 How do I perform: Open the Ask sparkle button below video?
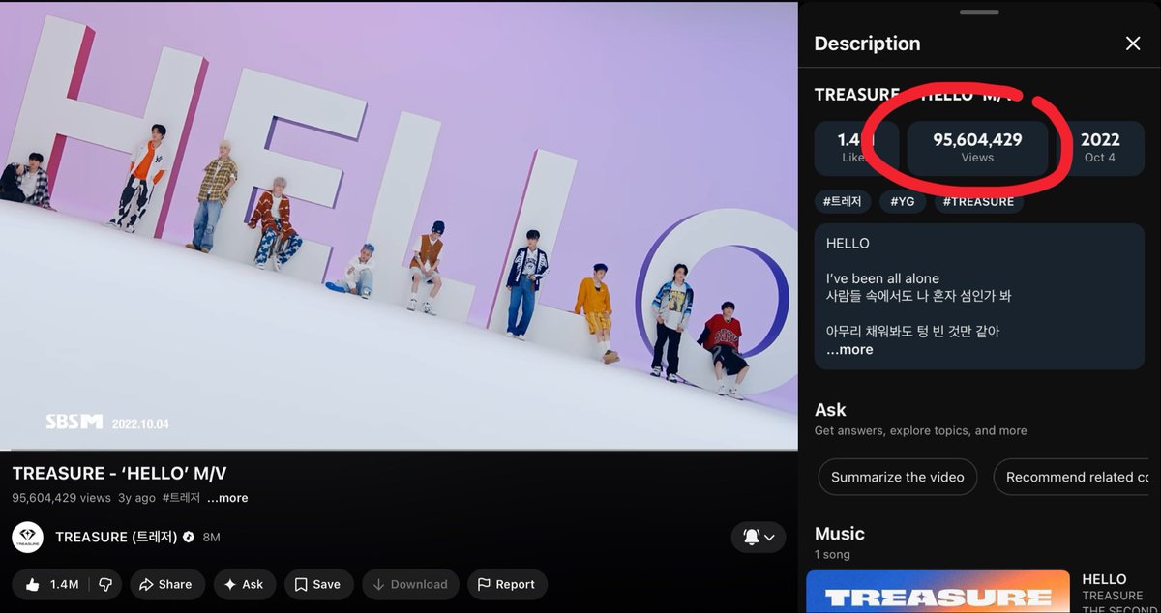tap(244, 584)
